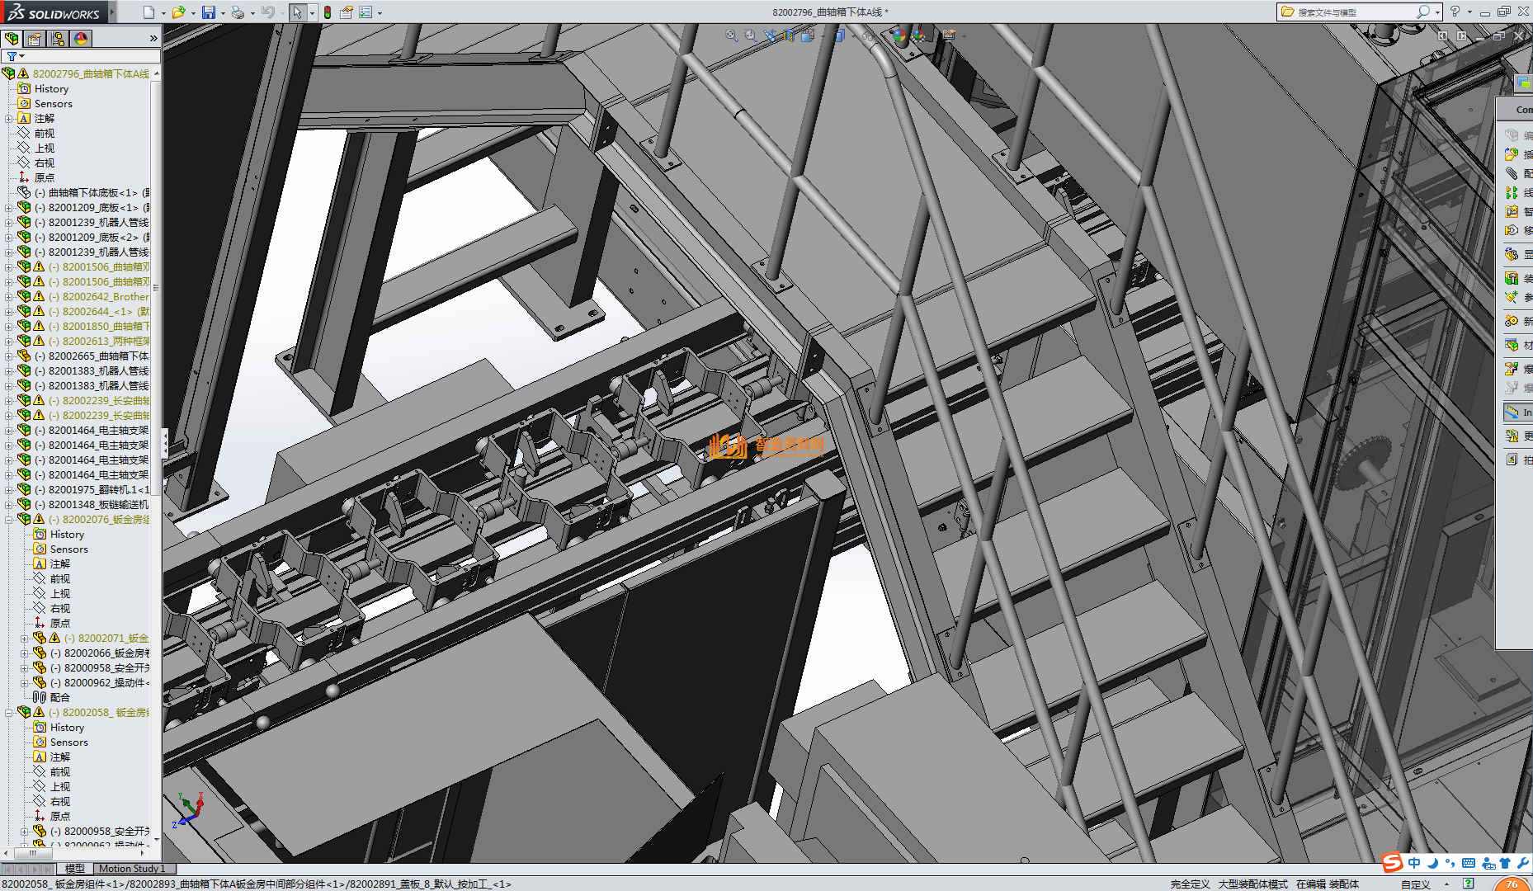
Task: Open the DisplayManager color ball tab
Action: point(81,39)
